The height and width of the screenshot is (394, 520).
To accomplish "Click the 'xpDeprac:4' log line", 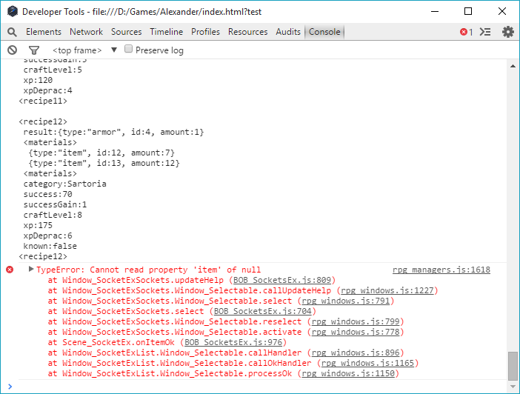I will (x=47, y=90).
